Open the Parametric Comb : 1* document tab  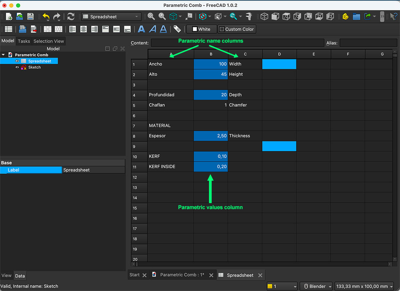[x=182, y=275]
